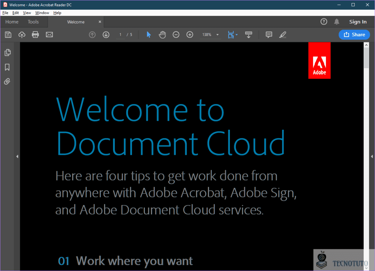
Task: Maximize the Acrobat Reader window
Action: point(353,5)
